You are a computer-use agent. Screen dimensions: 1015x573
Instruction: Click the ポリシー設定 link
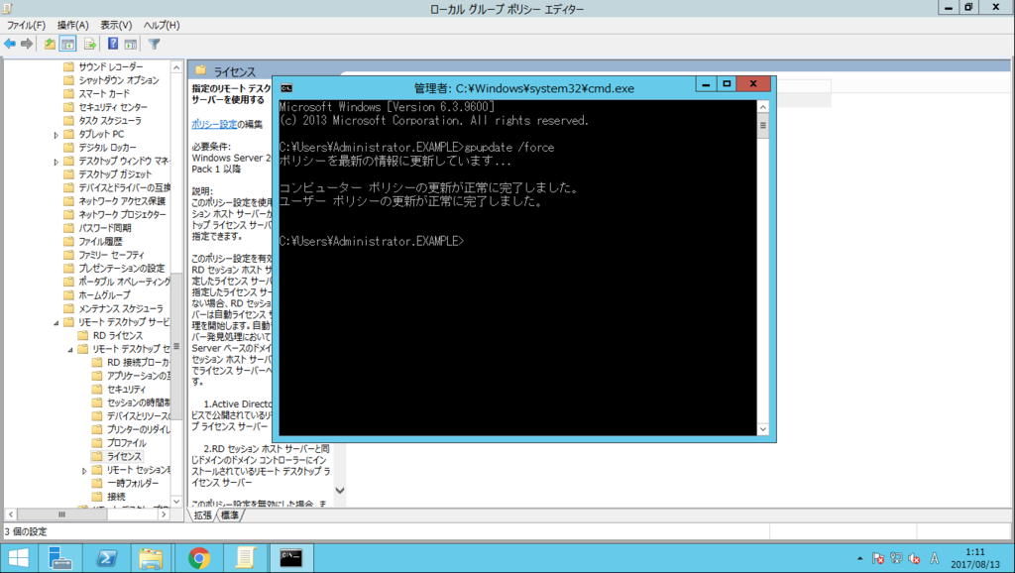pyautogui.click(x=214, y=124)
